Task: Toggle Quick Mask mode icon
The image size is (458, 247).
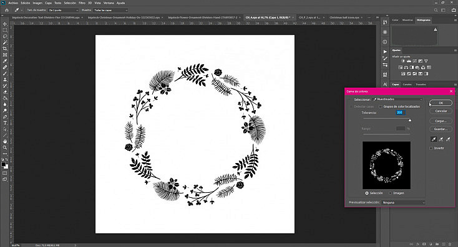Action: point(5,174)
